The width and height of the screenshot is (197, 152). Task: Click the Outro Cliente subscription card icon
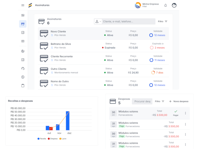[44, 71]
